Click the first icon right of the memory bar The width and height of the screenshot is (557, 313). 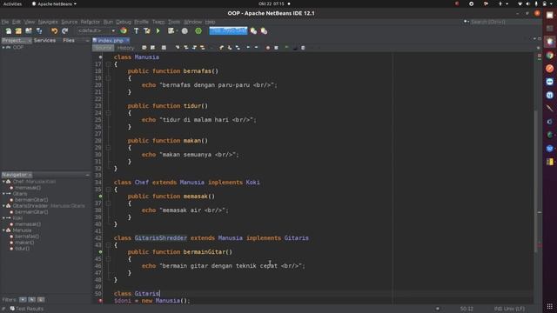[x=253, y=31]
